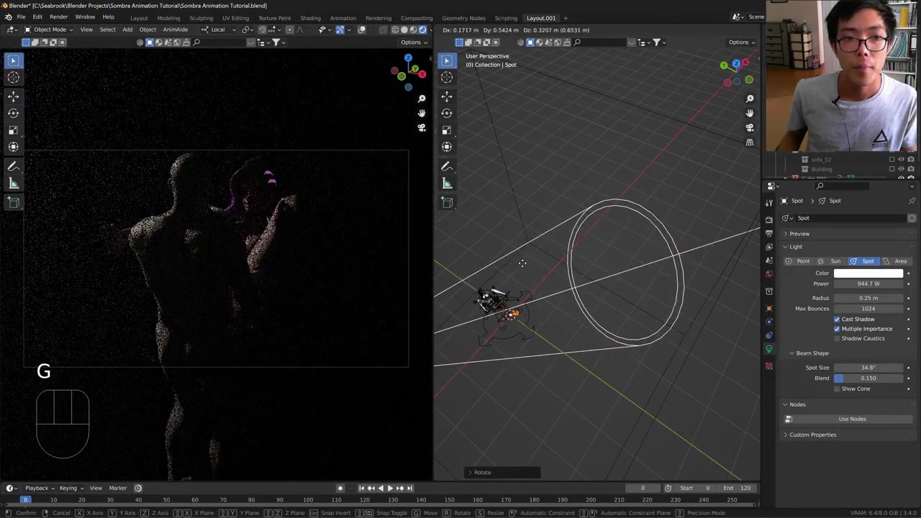
Task: Select the Measure tool in right viewport
Action: tap(447, 183)
